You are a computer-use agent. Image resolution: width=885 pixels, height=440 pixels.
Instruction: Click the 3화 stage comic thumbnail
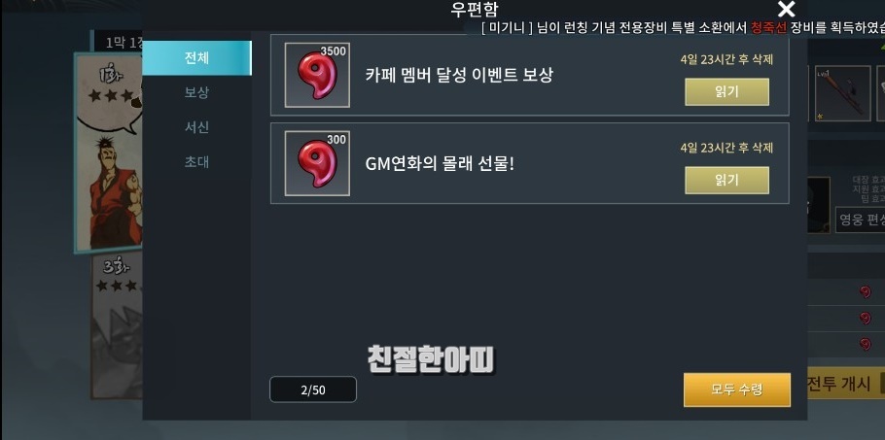point(117,326)
